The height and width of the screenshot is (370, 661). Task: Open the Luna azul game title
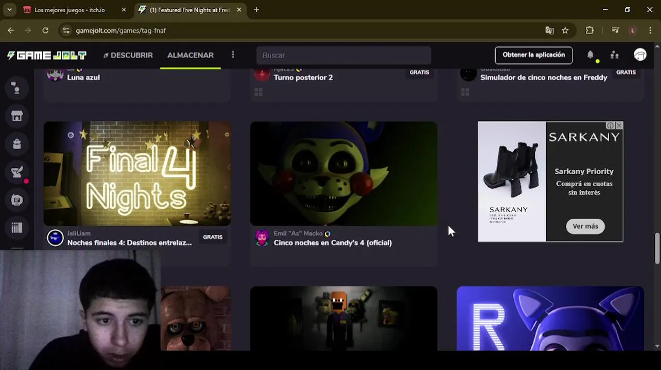(83, 78)
